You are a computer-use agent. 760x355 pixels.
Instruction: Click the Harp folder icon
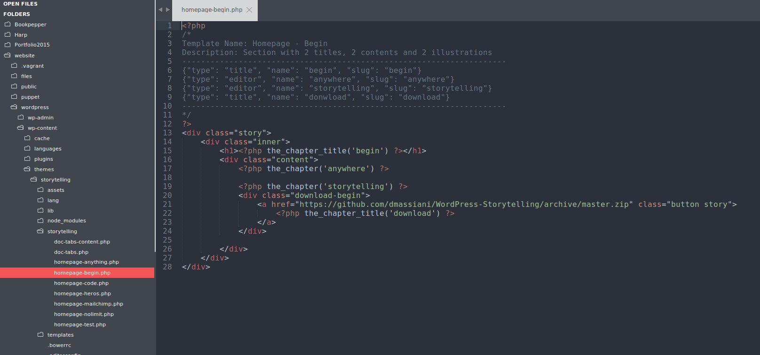point(8,34)
